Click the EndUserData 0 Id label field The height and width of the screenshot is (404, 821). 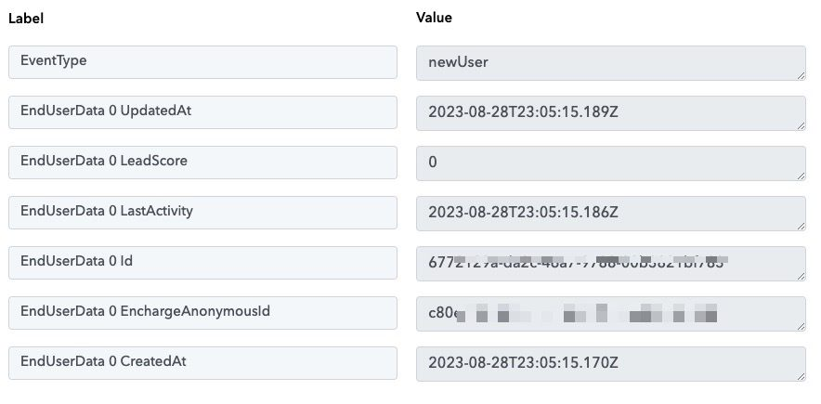(x=202, y=263)
